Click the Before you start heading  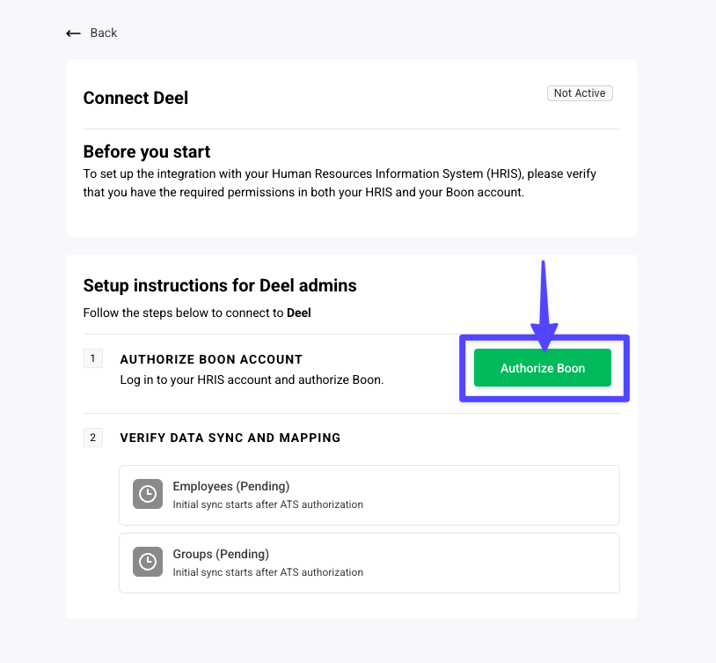point(147,151)
